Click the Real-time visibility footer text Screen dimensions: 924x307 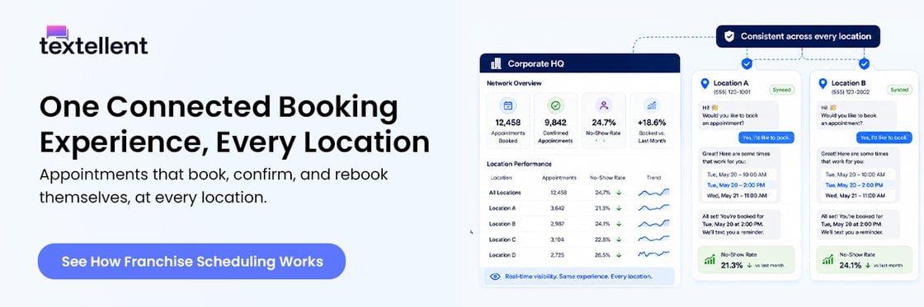click(x=578, y=277)
